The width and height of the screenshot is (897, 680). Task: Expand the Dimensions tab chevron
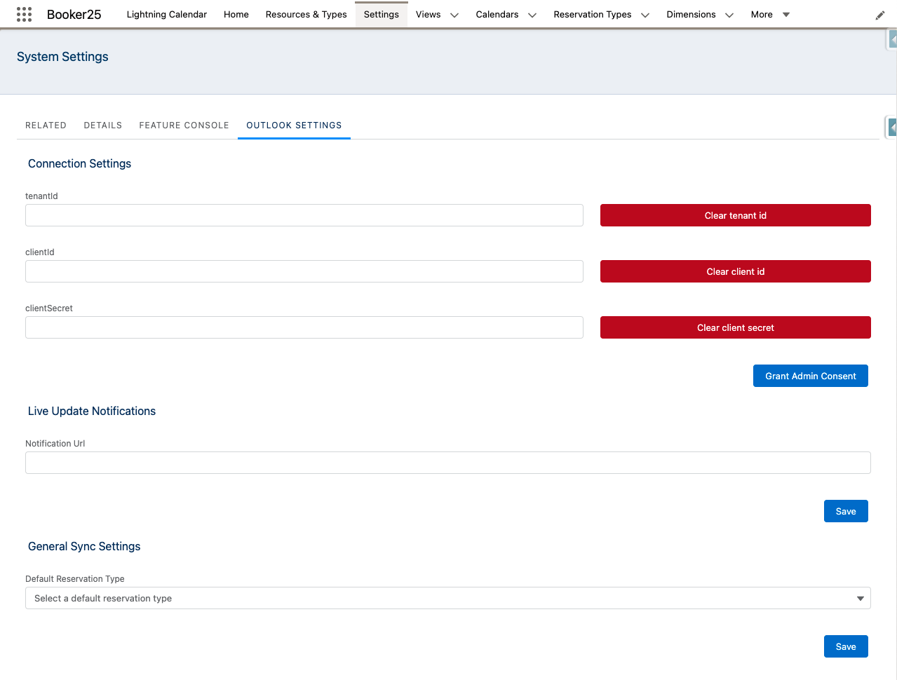pos(729,15)
